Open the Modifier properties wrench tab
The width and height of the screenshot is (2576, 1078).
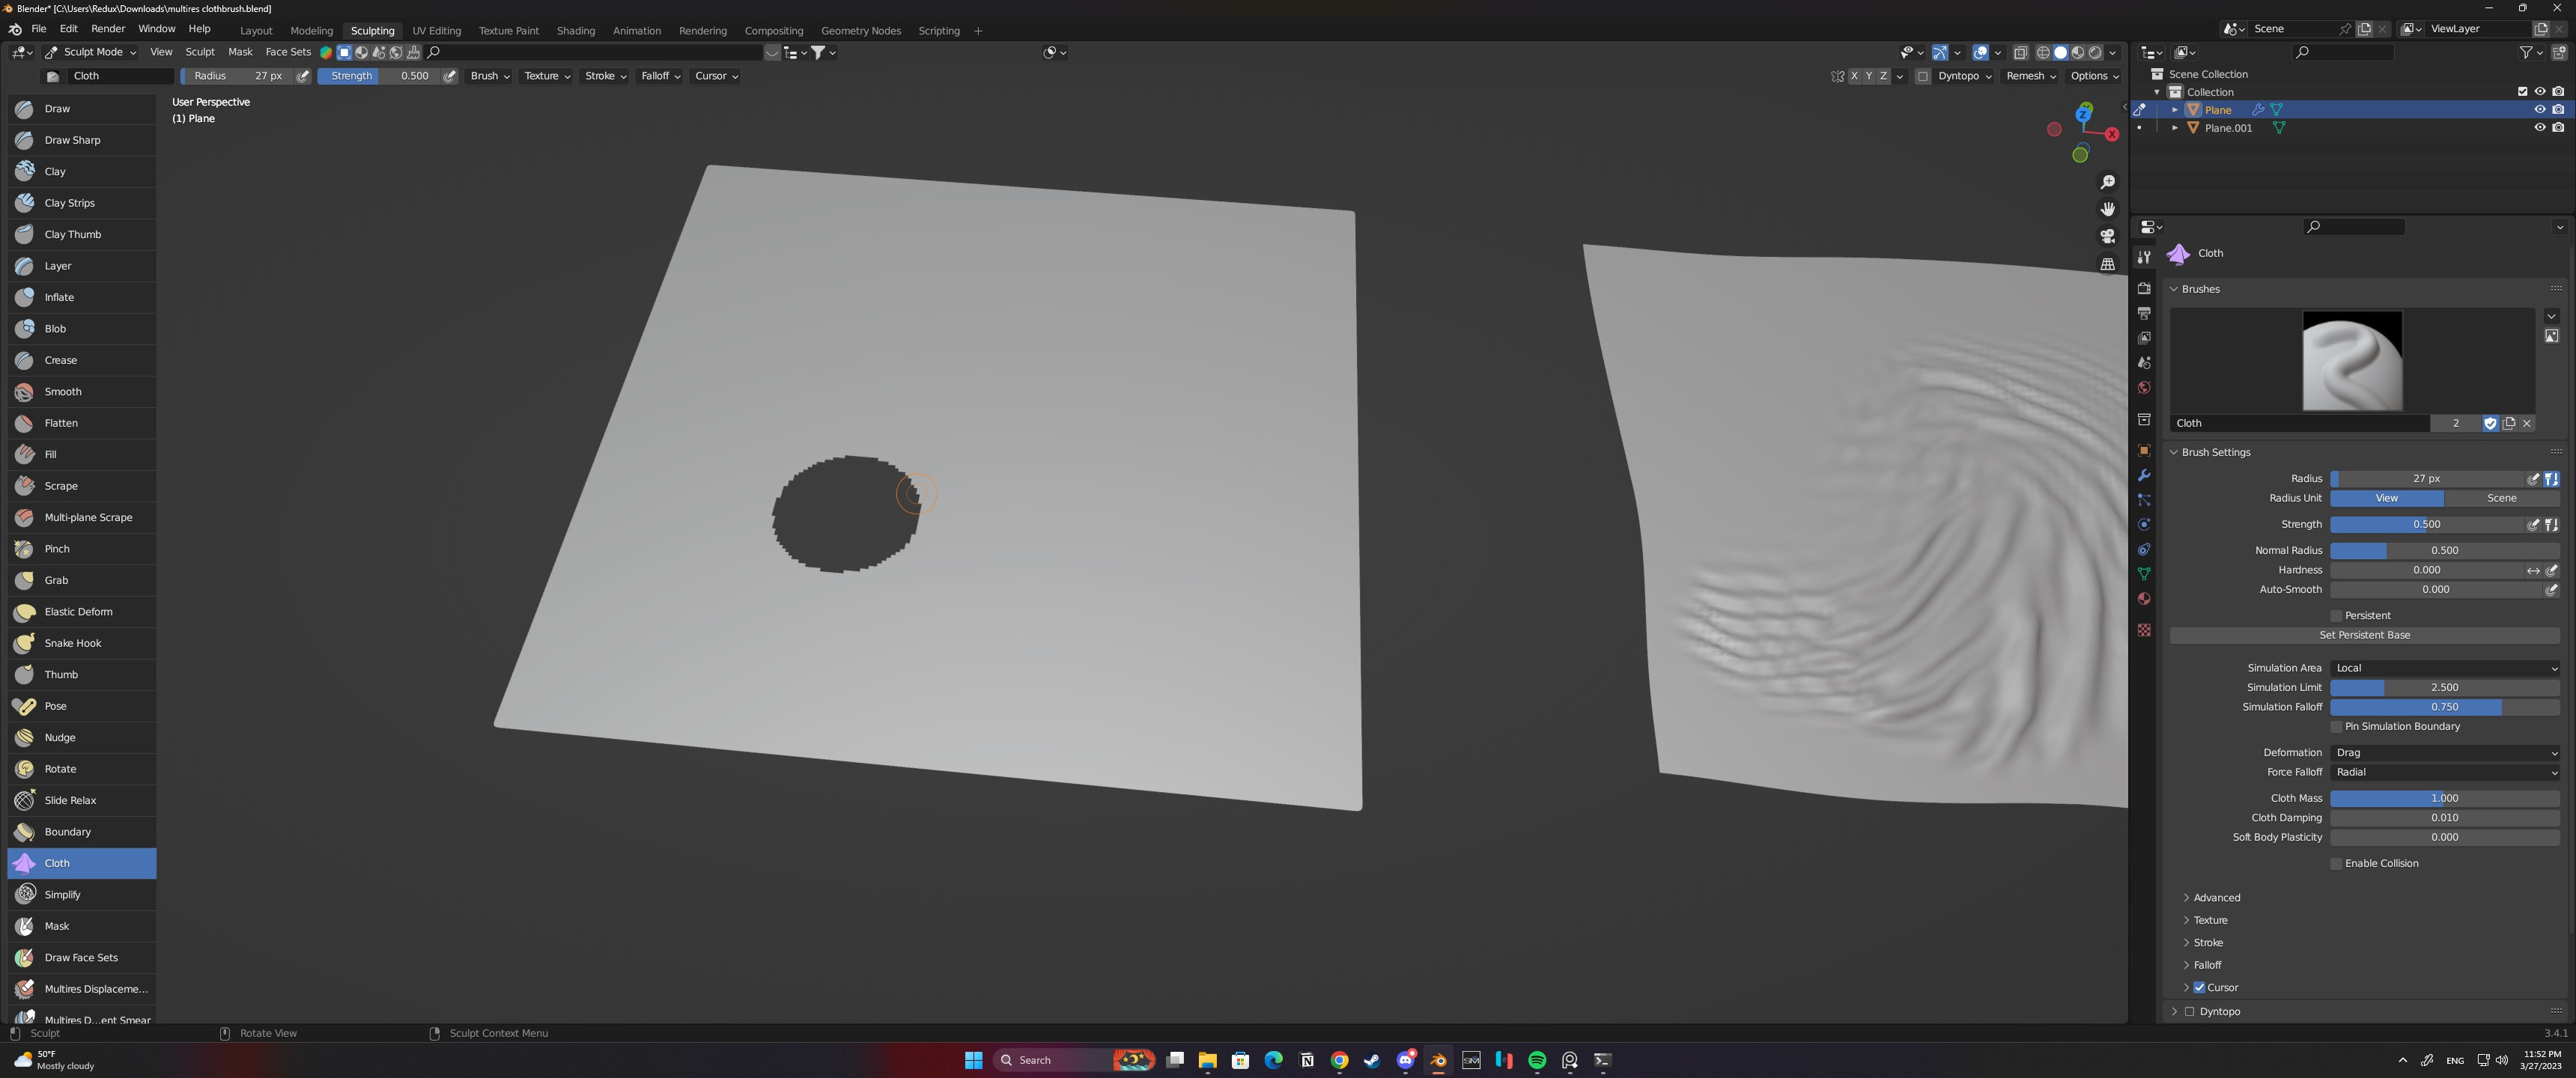(2143, 475)
